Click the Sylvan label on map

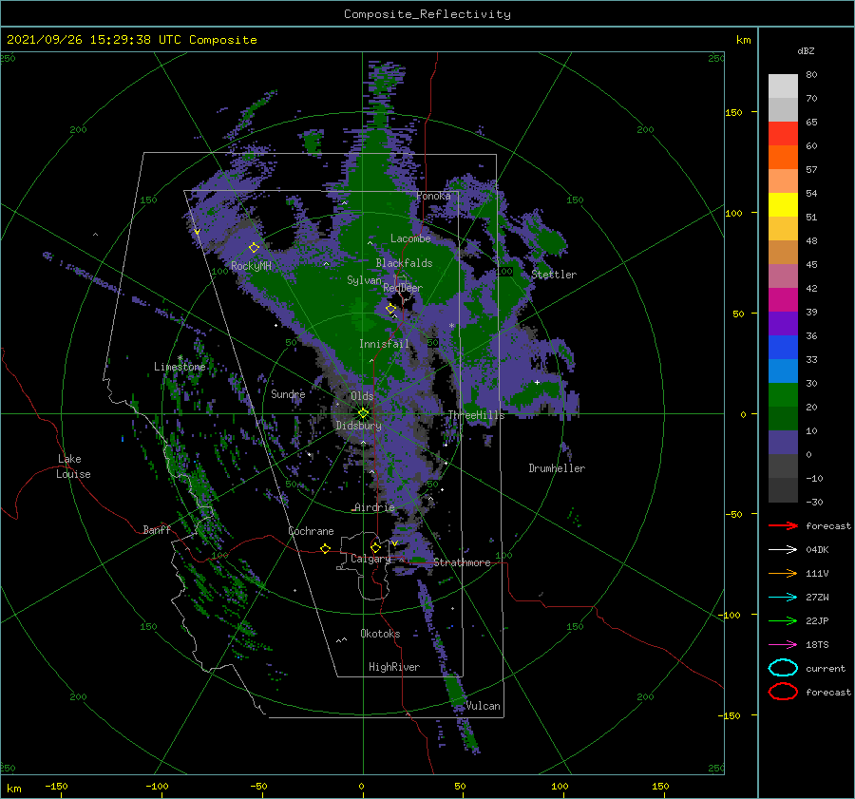coord(364,280)
